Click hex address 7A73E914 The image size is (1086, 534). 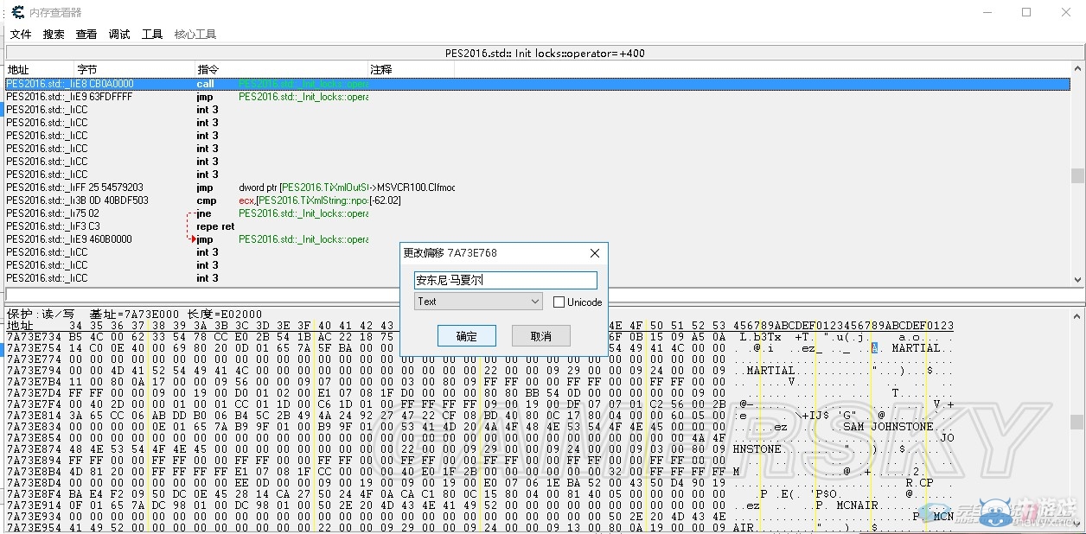pos(34,505)
